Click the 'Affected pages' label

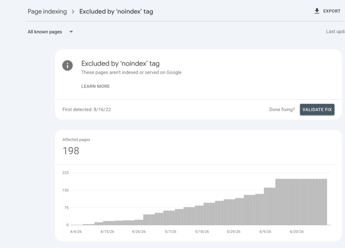click(x=76, y=139)
